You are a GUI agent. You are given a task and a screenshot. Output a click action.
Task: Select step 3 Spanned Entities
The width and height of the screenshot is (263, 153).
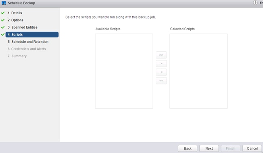pos(23,27)
